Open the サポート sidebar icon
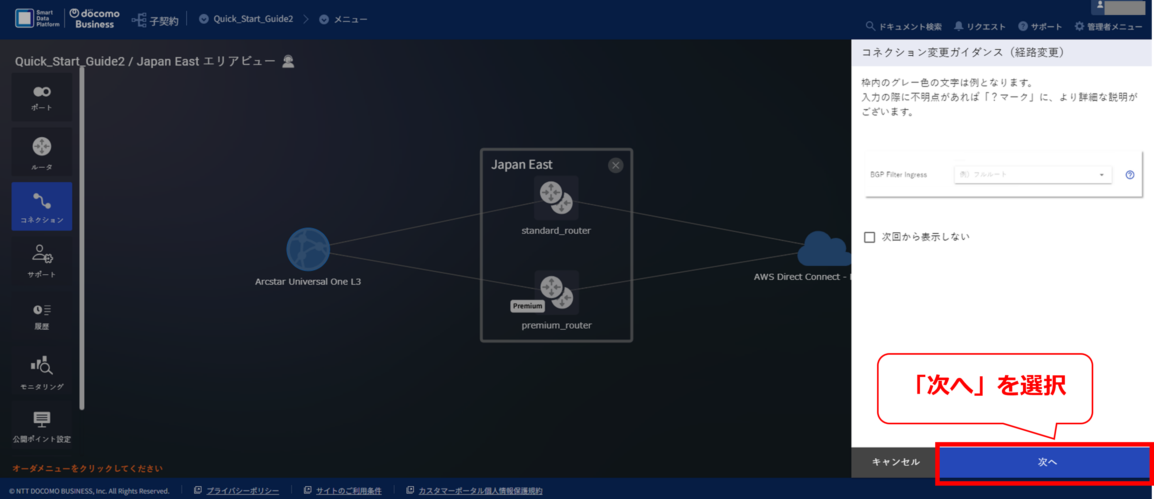The height and width of the screenshot is (499, 1154). (x=42, y=260)
